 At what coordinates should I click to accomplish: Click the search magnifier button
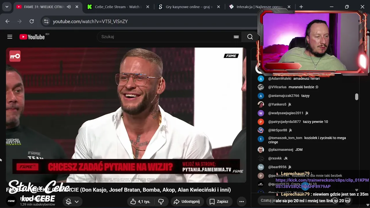(250, 37)
